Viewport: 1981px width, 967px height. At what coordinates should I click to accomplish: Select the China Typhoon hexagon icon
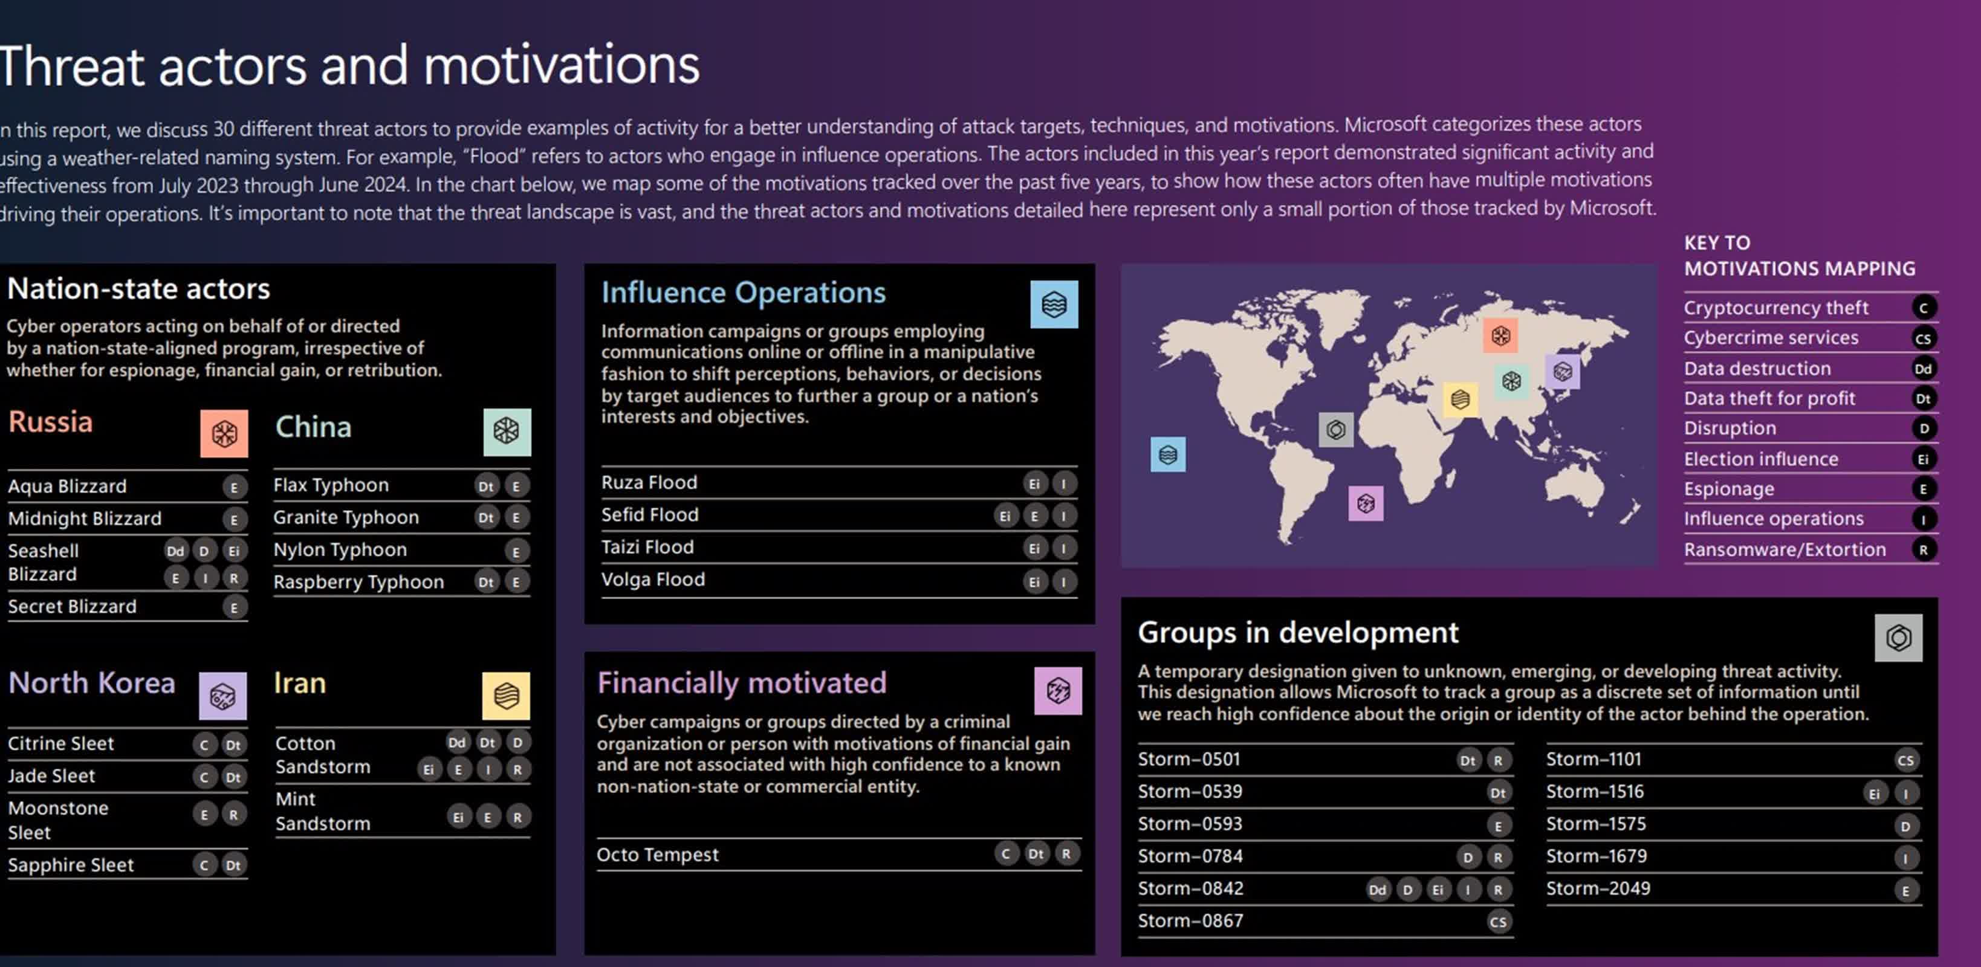508,432
